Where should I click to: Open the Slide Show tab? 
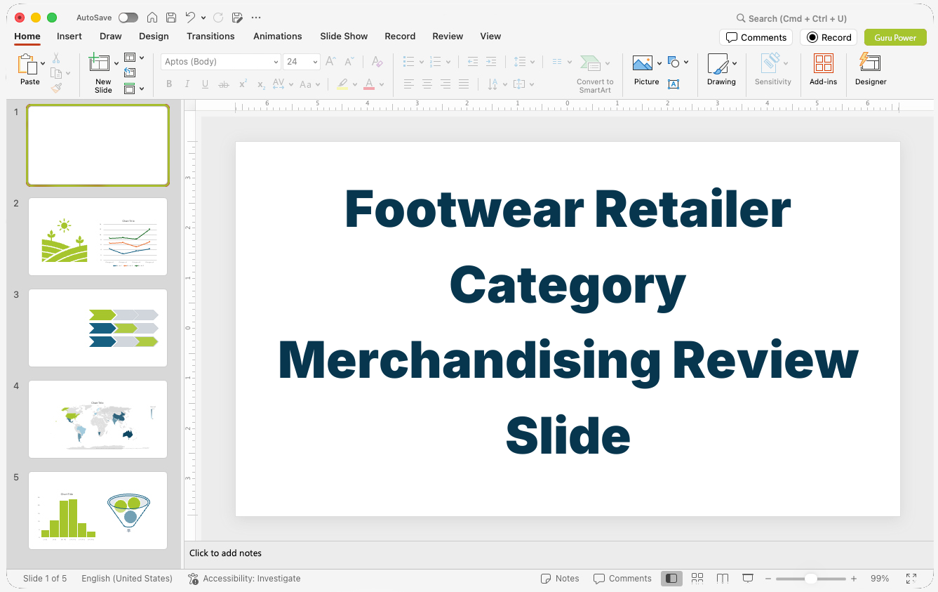pyautogui.click(x=344, y=36)
